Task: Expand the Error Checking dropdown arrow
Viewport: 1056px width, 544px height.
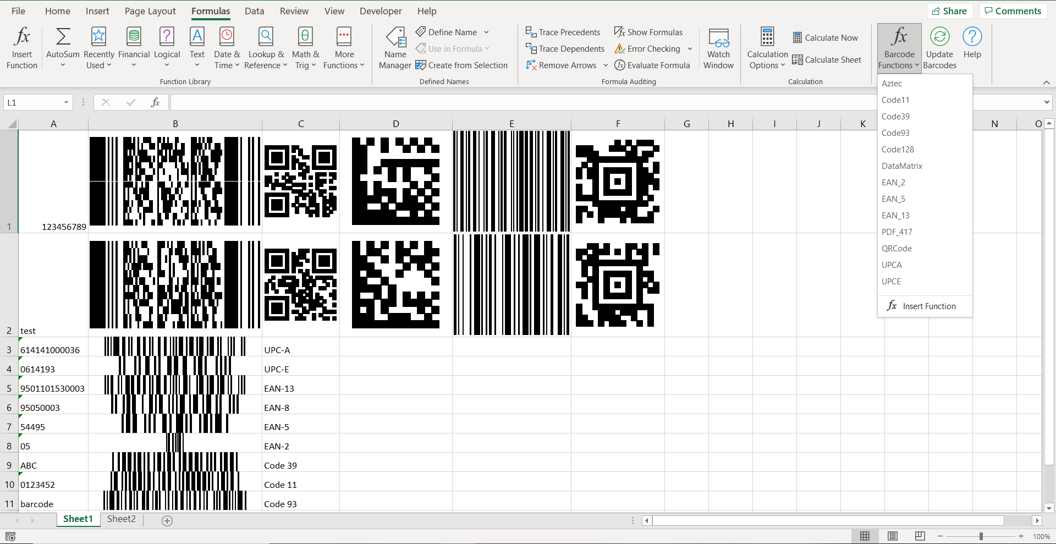Action: click(x=690, y=48)
